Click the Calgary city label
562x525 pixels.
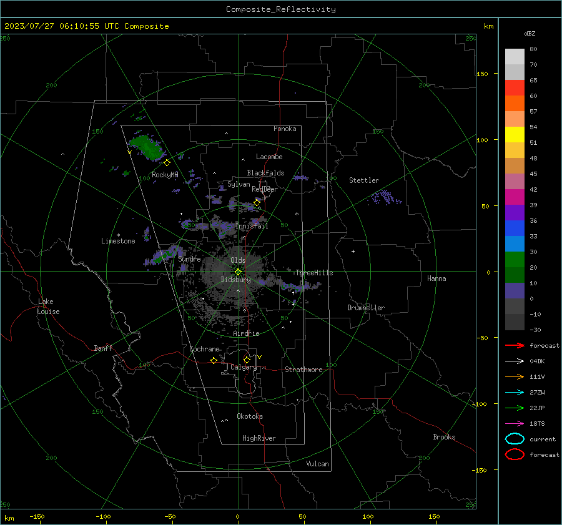[x=244, y=367]
